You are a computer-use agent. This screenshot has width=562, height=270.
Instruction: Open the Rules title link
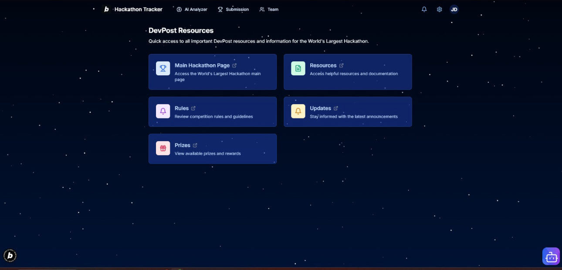pos(182,108)
